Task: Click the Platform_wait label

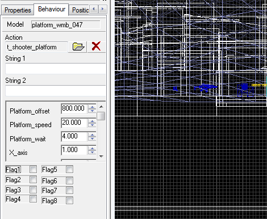Action: click(x=28, y=139)
